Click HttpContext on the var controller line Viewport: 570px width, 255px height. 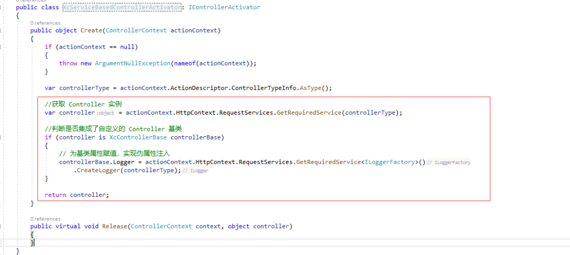point(196,112)
